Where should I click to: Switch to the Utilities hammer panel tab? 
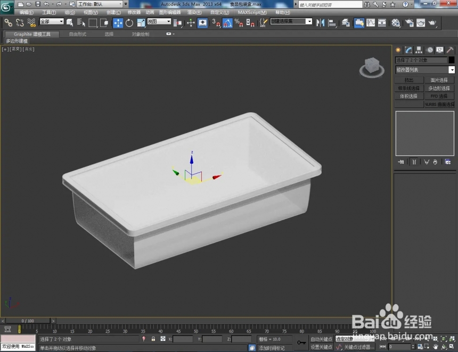point(450,50)
